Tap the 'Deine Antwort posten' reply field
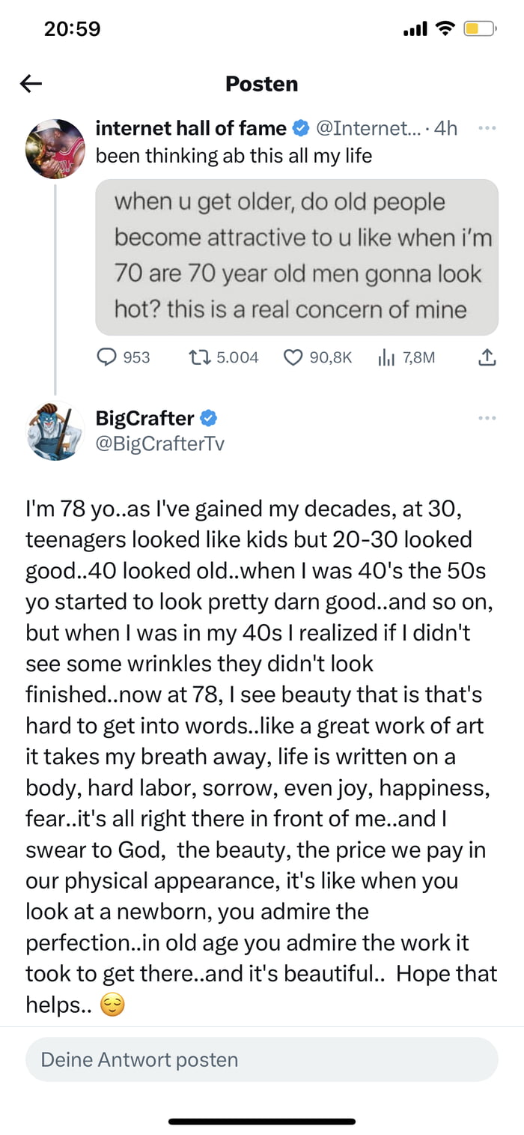Viewport: 524px width, 1135px height. coord(261,1059)
